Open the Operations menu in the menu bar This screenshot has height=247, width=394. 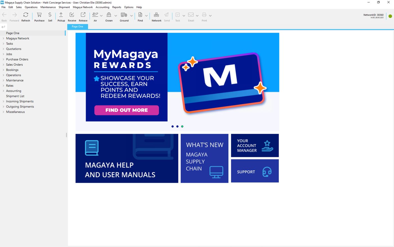tap(31, 7)
